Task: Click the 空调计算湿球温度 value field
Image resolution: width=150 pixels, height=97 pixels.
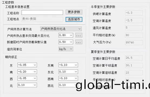Action: (134, 73)
